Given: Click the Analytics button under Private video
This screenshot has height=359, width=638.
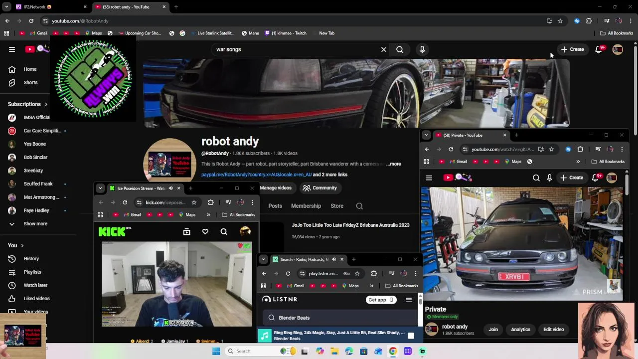Looking at the screenshot, I should [x=520, y=330].
